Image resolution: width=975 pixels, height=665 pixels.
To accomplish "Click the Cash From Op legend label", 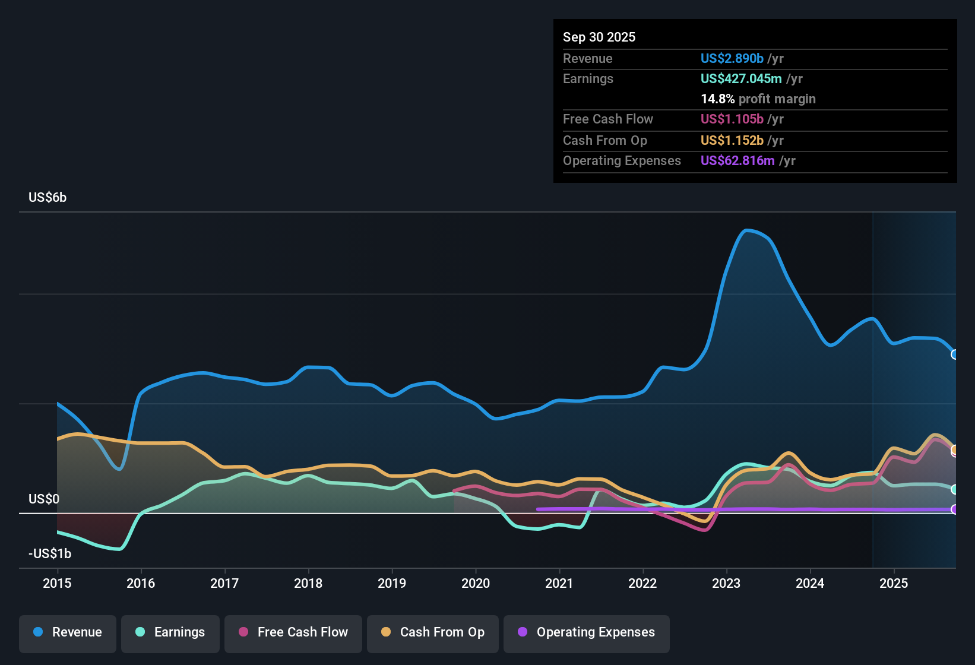I will (442, 632).
